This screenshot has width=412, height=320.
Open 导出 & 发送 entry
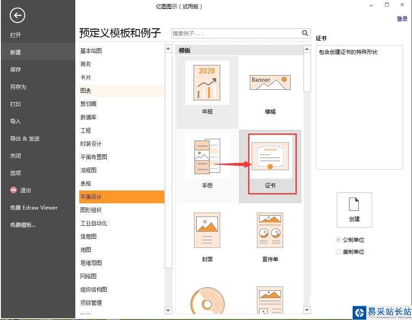25,139
